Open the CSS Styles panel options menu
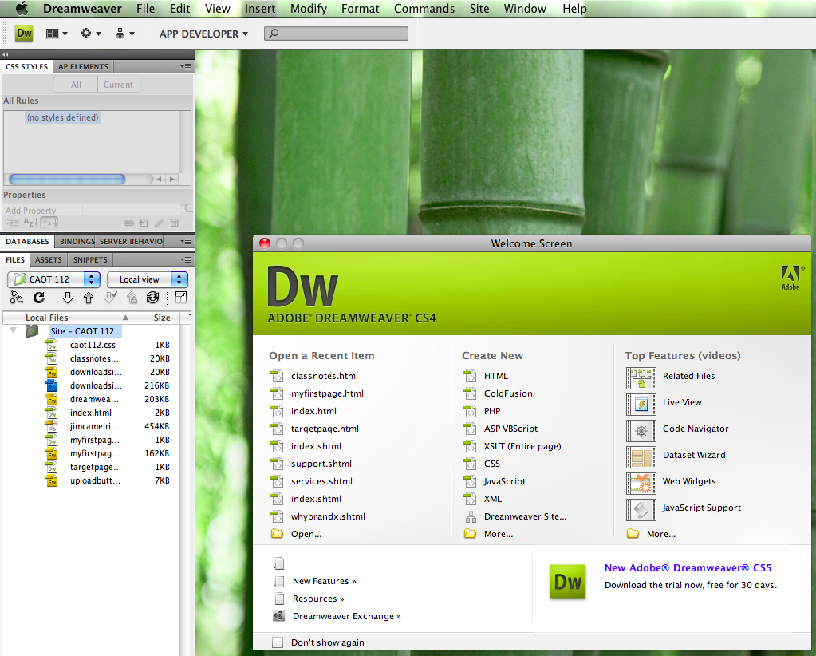This screenshot has width=816, height=656. tap(186, 67)
